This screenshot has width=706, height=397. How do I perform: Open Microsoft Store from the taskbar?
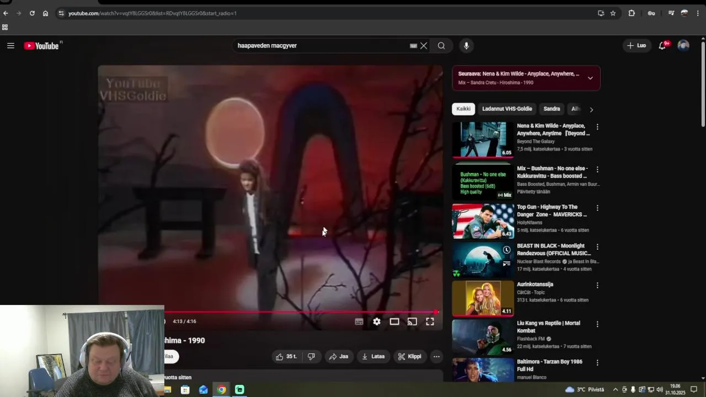point(185,390)
